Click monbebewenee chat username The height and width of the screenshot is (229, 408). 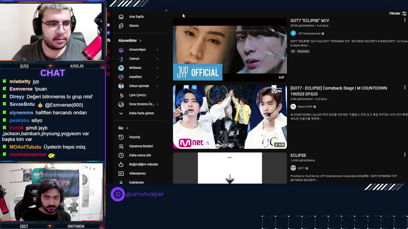pyautogui.click(x=28, y=155)
